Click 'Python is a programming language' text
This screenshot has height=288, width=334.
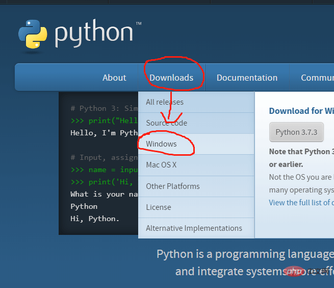tap(245, 254)
